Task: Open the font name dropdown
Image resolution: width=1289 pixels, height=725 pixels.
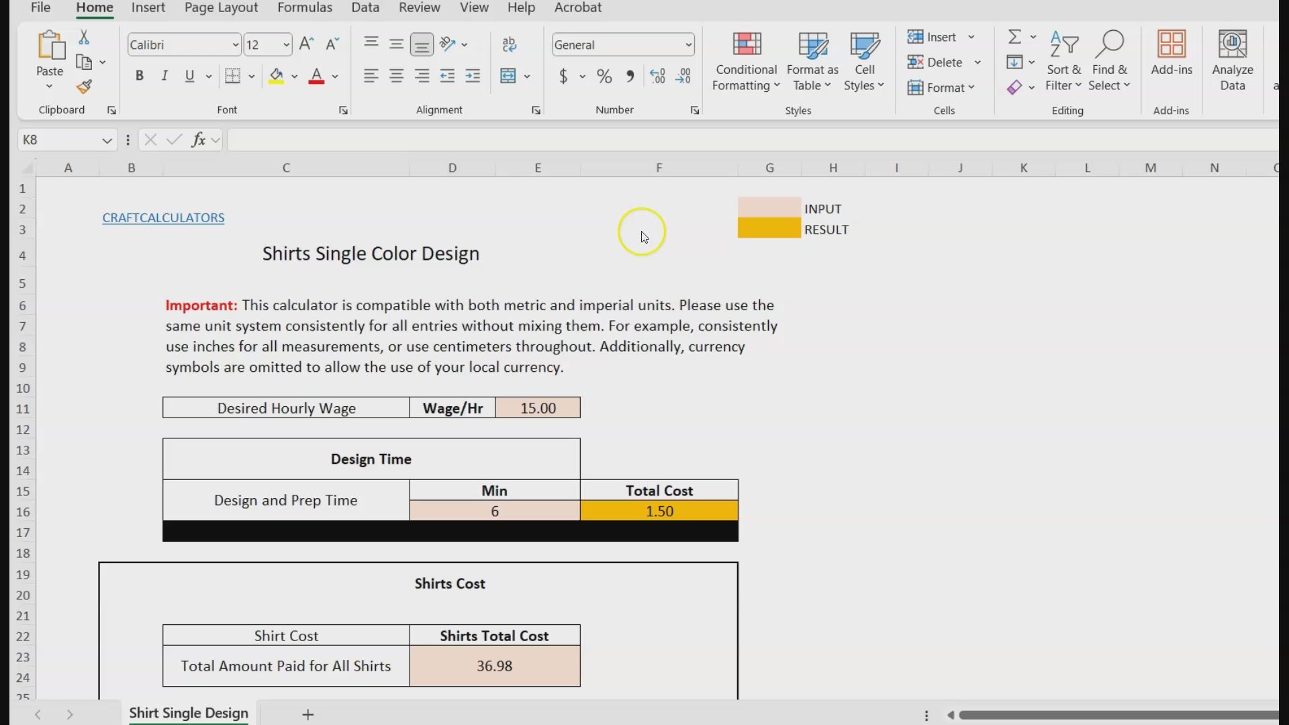Action: point(235,45)
